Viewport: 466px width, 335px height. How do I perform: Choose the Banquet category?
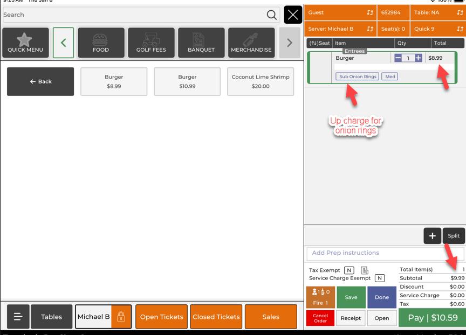(x=201, y=43)
